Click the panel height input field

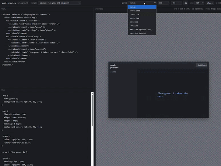click(176, 3)
